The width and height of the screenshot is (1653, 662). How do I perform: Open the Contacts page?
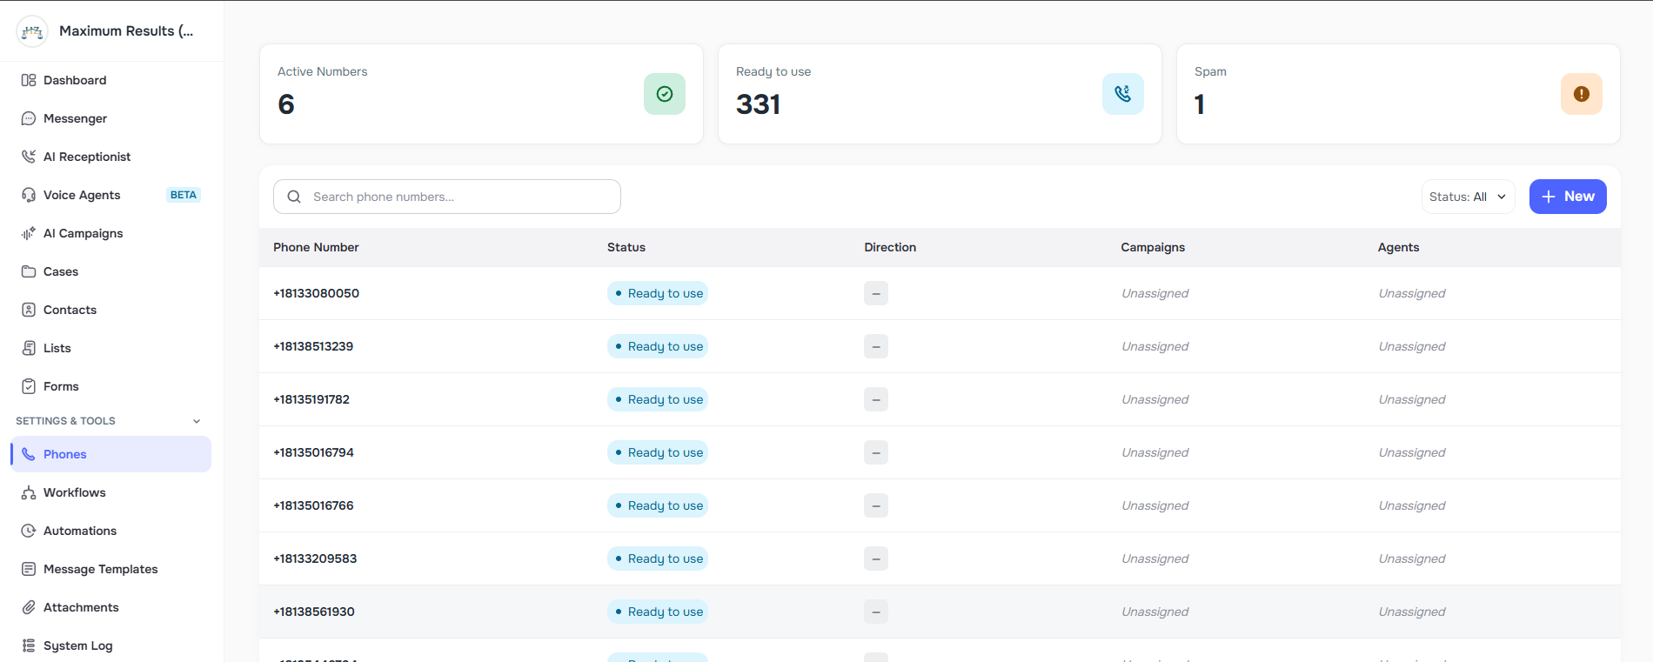tap(111, 310)
